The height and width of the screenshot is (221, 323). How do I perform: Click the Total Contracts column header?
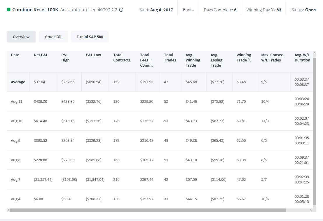[122, 58]
